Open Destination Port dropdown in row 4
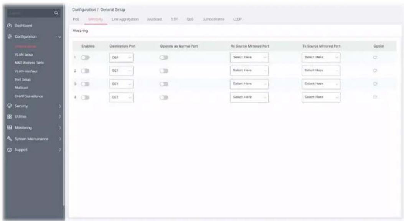This screenshot has width=404, height=221. click(x=121, y=97)
